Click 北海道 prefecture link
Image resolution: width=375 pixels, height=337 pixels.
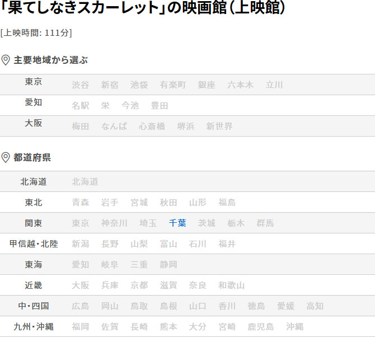[85, 182]
